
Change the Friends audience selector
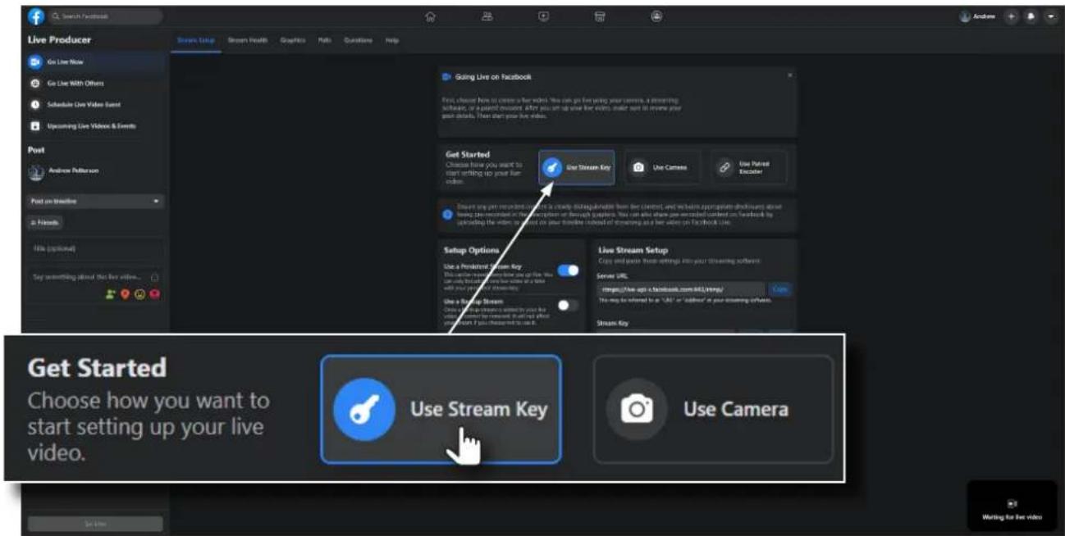coord(46,222)
